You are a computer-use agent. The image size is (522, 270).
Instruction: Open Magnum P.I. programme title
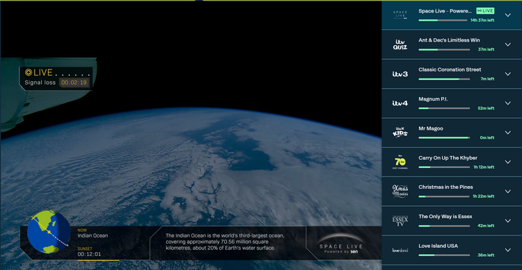coord(433,99)
